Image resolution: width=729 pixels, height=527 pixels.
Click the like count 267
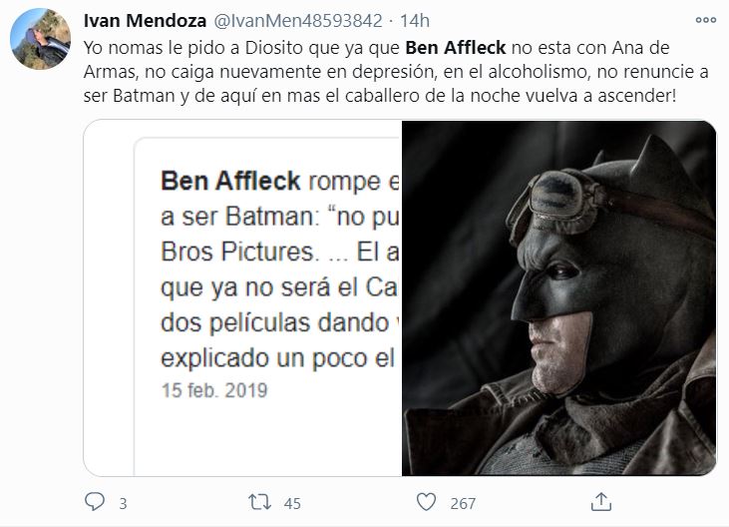(463, 504)
